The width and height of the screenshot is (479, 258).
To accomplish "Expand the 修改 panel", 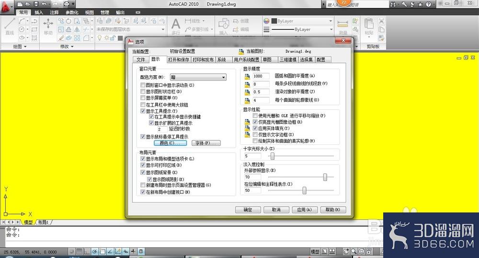I will [x=67, y=47].
